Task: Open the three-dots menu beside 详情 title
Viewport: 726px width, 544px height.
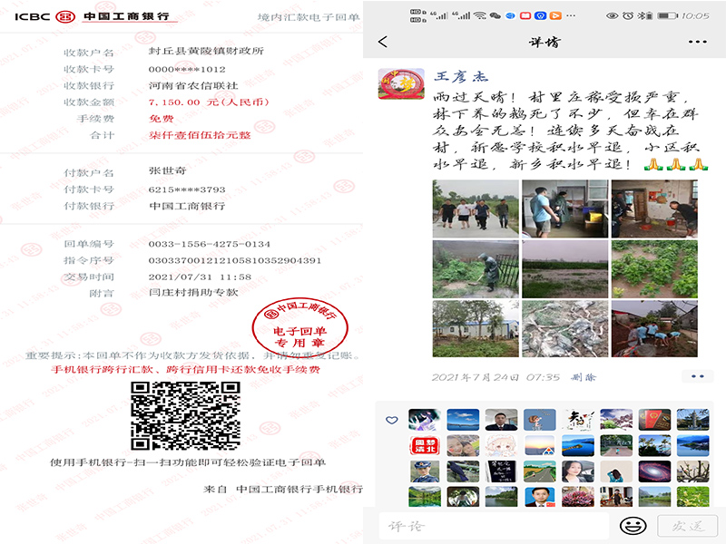Action: click(697, 42)
